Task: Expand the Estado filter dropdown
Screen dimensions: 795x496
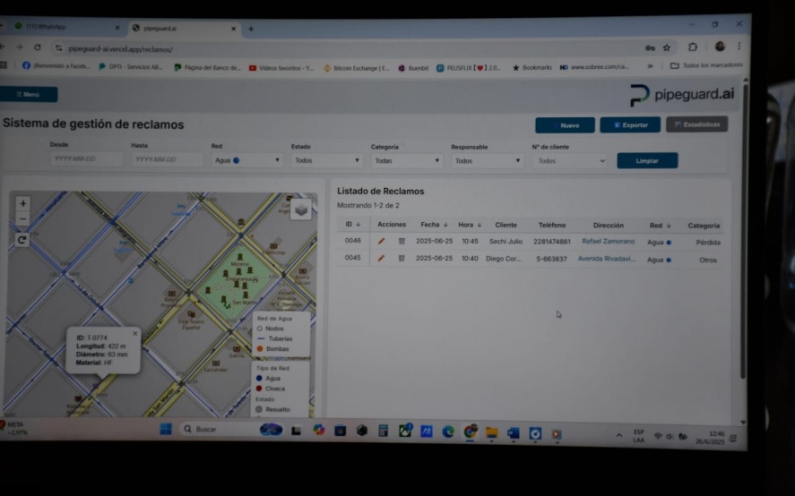Action: pyautogui.click(x=326, y=161)
